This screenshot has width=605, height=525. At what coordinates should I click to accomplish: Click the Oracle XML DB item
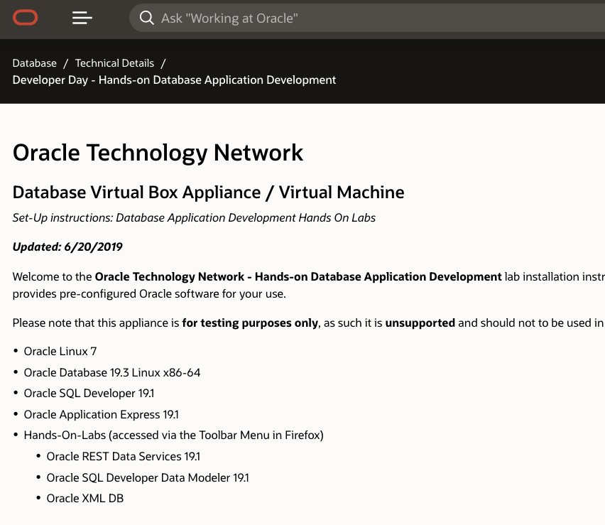[x=85, y=498]
